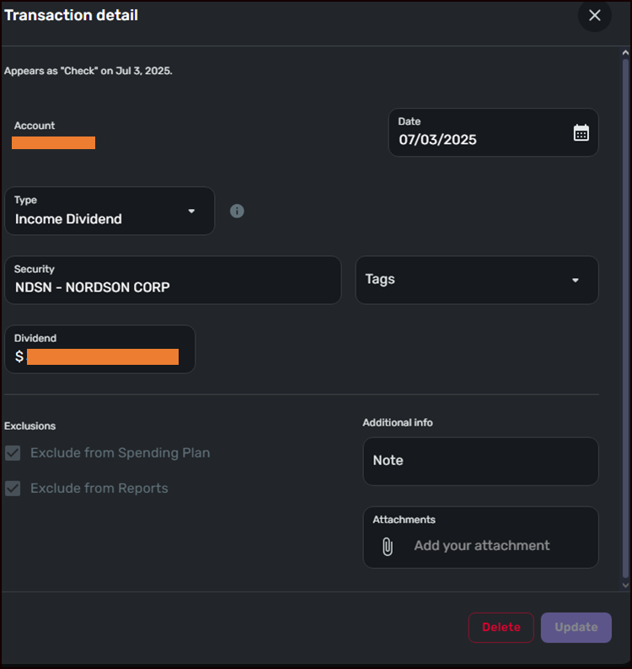632x669 pixels.
Task: Click Add your attachment area
Action: pyautogui.click(x=482, y=546)
